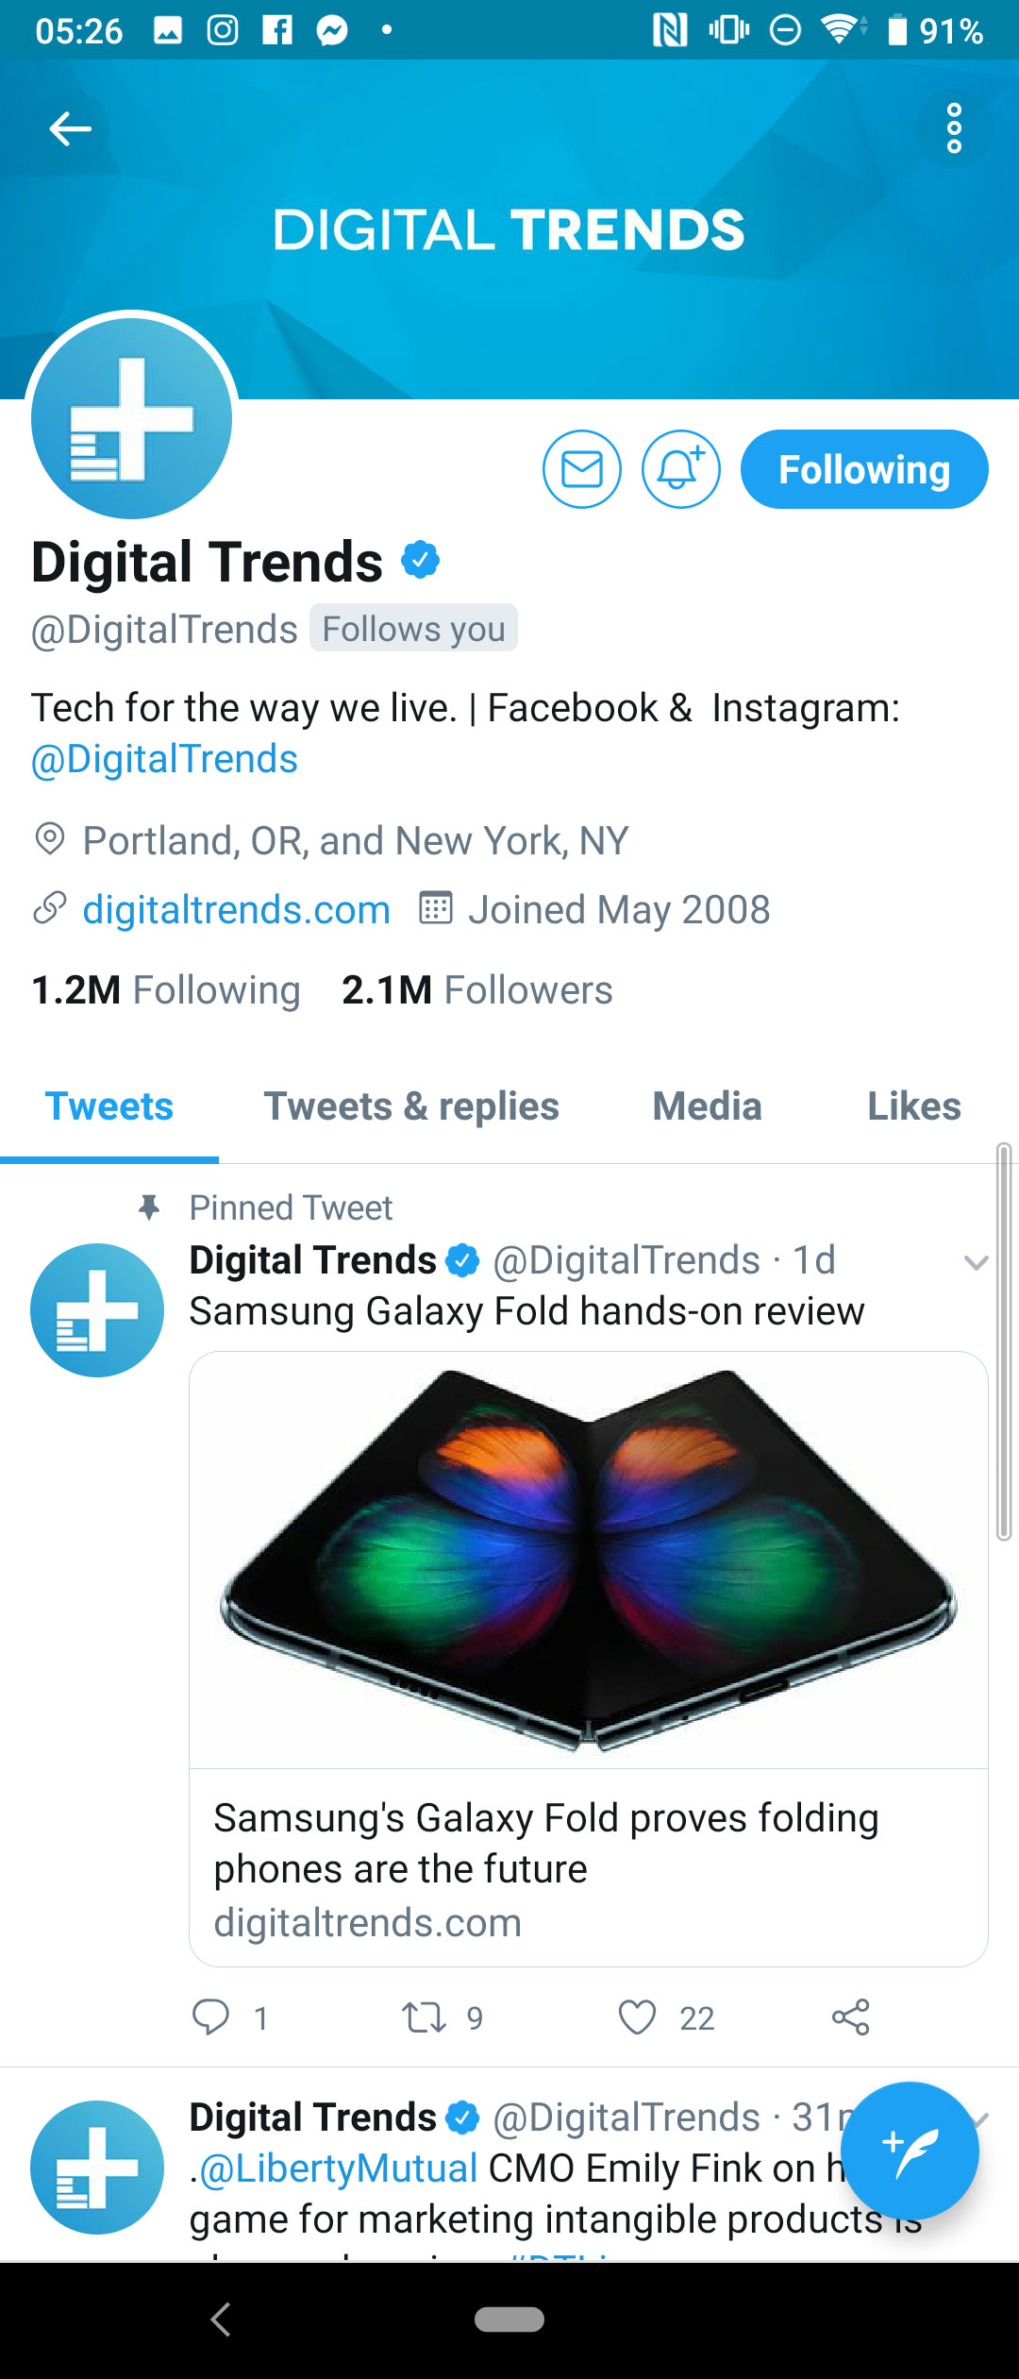Tap the verified badge beside Digital Trends
Image resolution: width=1019 pixels, height=2379 pixels.
coord(418,560)
